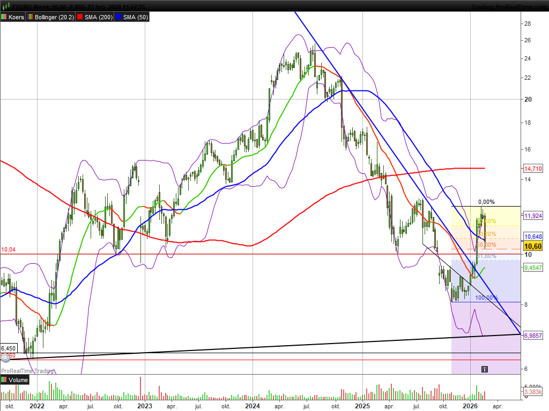Viewport: 549px width, 411px height.
Task: Click the Trading.ProRealTime.com text at top right
Action: (509, 6)
